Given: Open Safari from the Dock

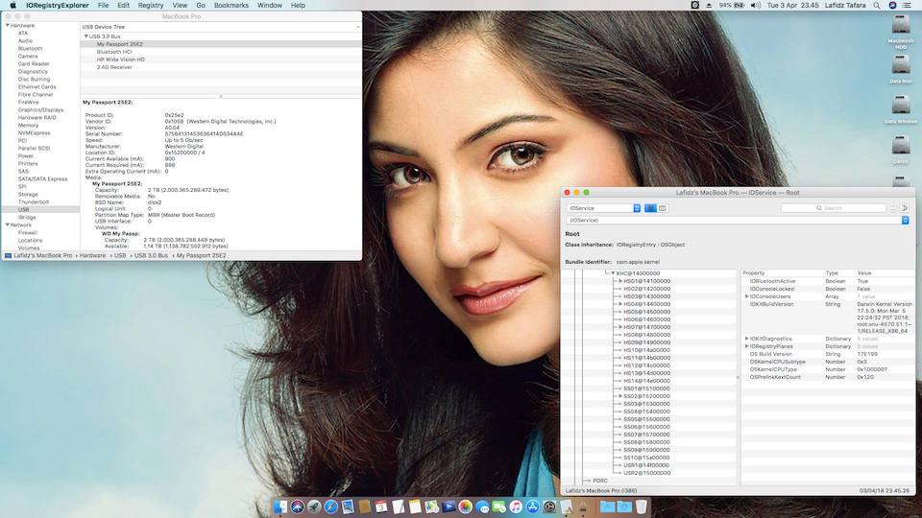Looking at the screenshot, I should [329, 506].
